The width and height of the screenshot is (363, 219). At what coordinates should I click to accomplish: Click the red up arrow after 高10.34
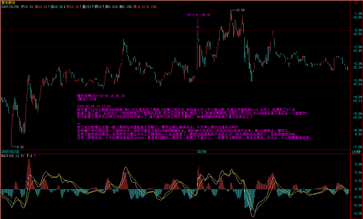pos(49,6)
